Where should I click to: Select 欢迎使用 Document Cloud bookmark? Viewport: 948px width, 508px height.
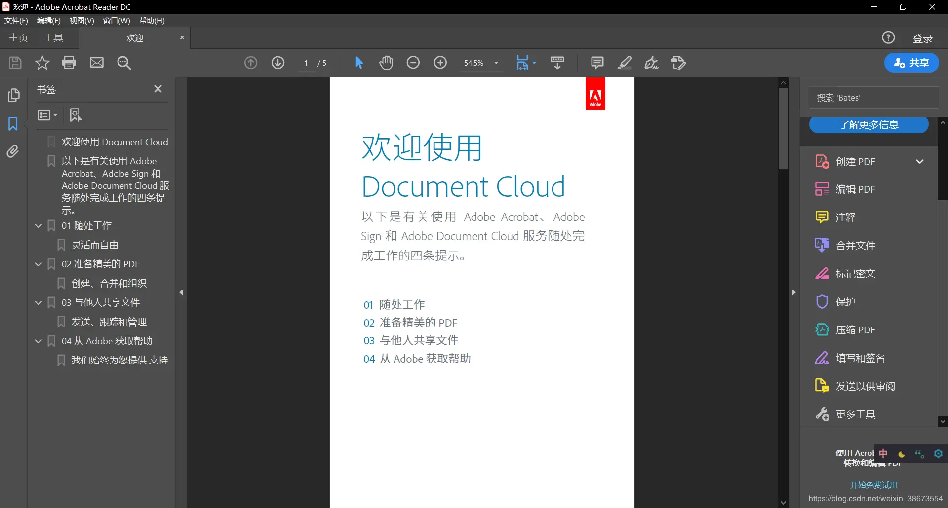(x=115, y=142)
